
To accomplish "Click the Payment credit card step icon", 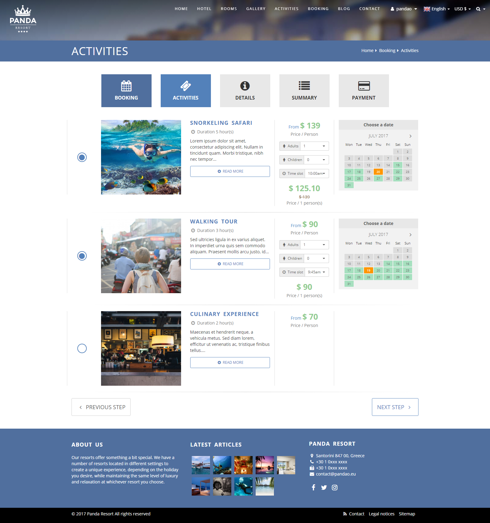I will click(364, 86).
